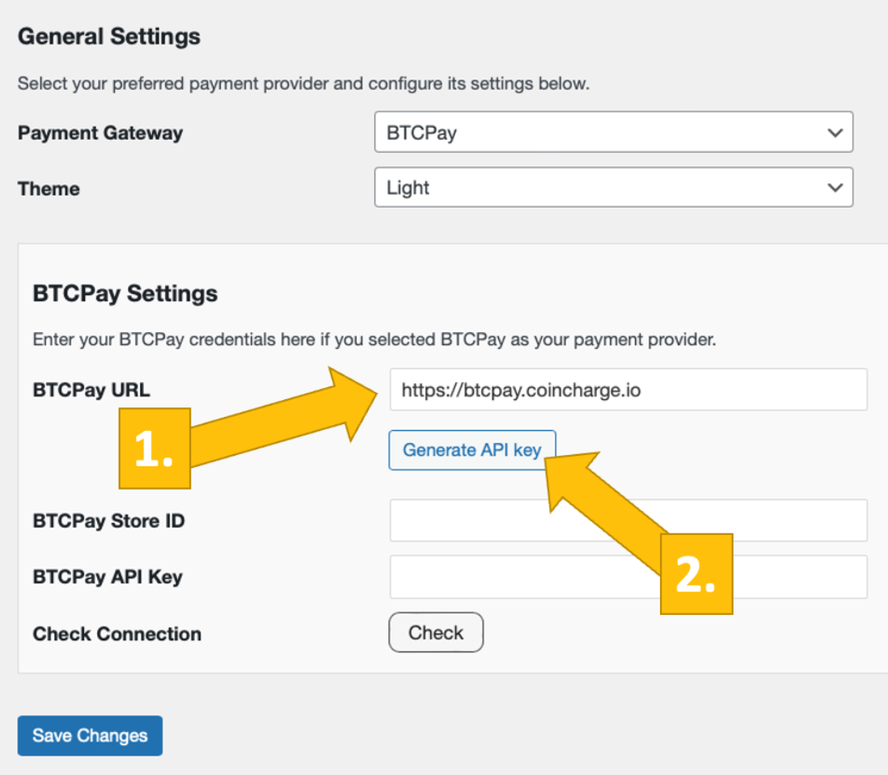Click the Check Connection label
This screenshot has width=888, height=775.
(116, 634)
